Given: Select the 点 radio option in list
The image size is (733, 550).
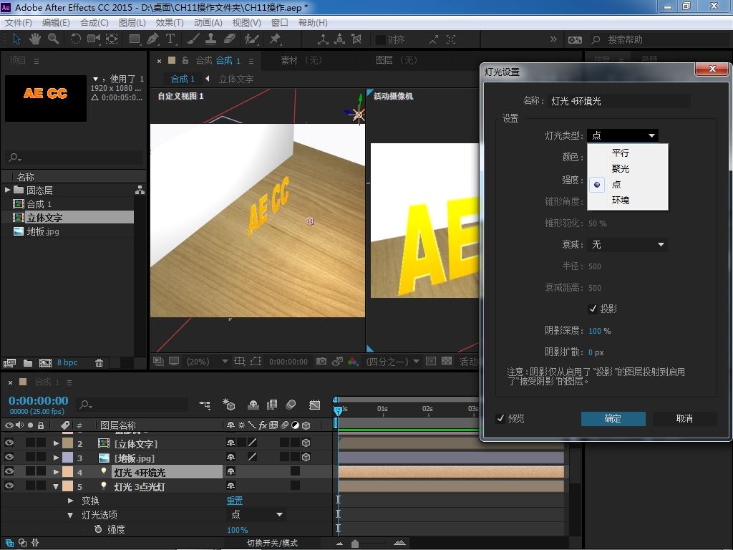Looking at the screenshot, I should point(597,184).
